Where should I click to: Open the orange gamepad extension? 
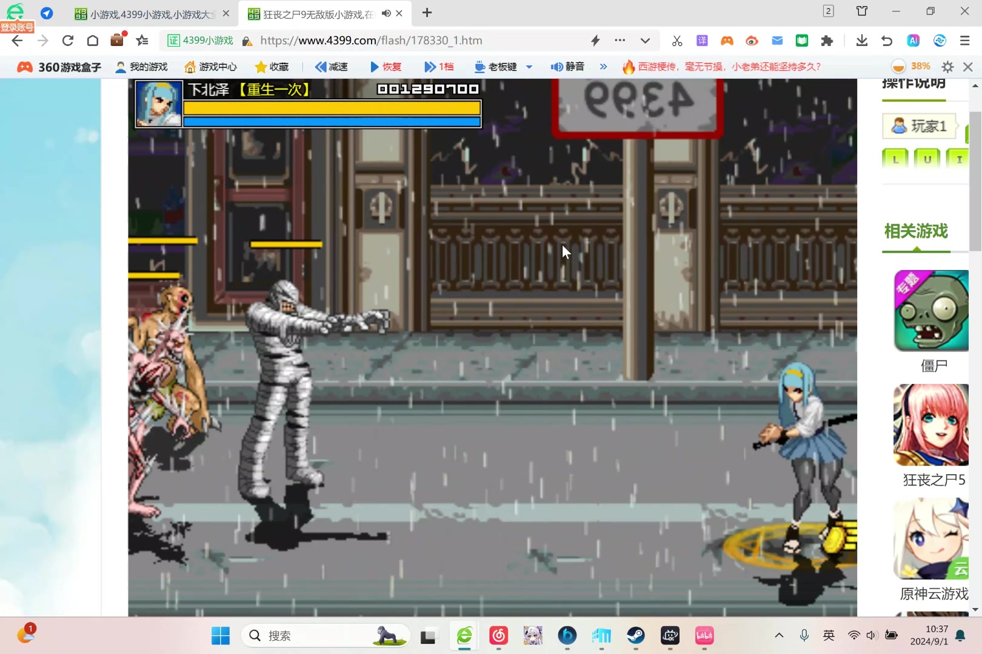[x=727, y=41]
